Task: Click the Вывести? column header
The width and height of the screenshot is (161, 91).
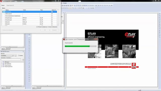Action: pos(54,10)
